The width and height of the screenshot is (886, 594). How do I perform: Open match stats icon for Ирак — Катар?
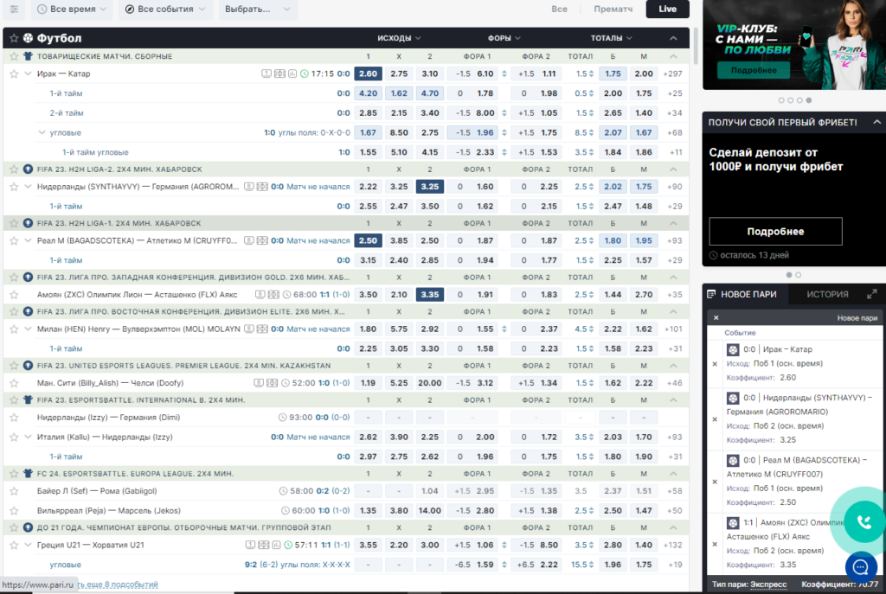coord(292,74)
